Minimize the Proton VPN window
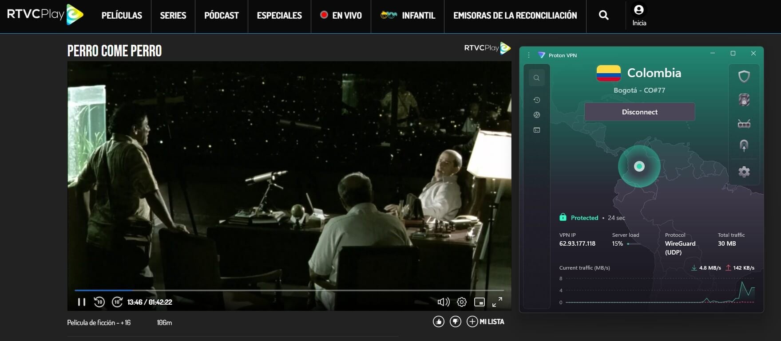Image resolution: width=781 pixels, height=341 pixels. click(713, 53)
